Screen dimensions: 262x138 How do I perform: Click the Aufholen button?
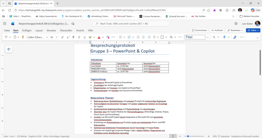coord(217,31)
